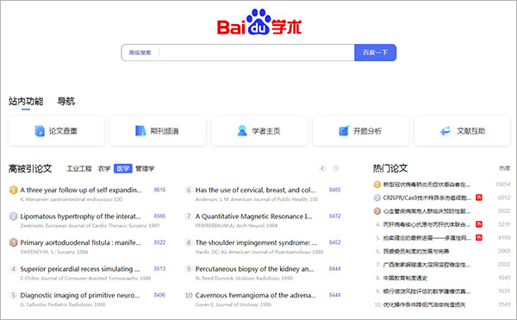Screen dimensions: 517x320
Task: Click citation count 8513
Action: click(x=159, y=269)
